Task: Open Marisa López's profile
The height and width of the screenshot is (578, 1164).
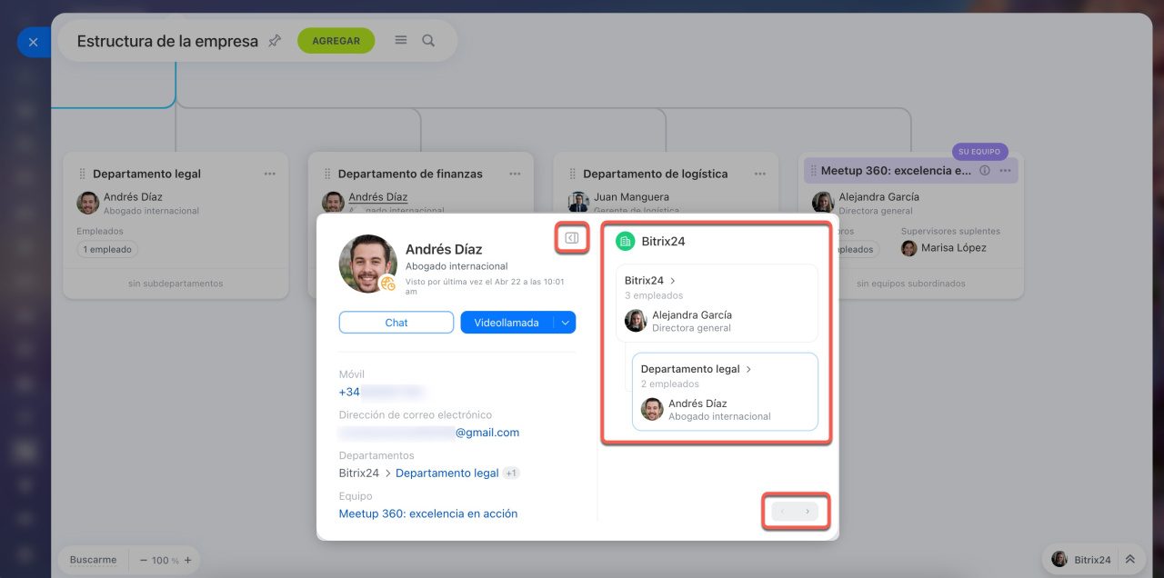Action: tap(954, 248)
